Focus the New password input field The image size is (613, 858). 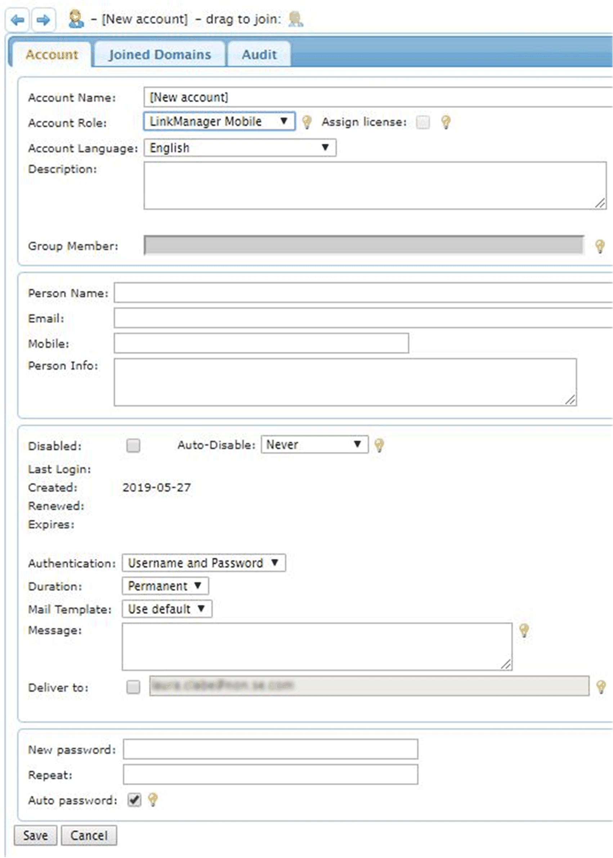[x=270, y=749]
